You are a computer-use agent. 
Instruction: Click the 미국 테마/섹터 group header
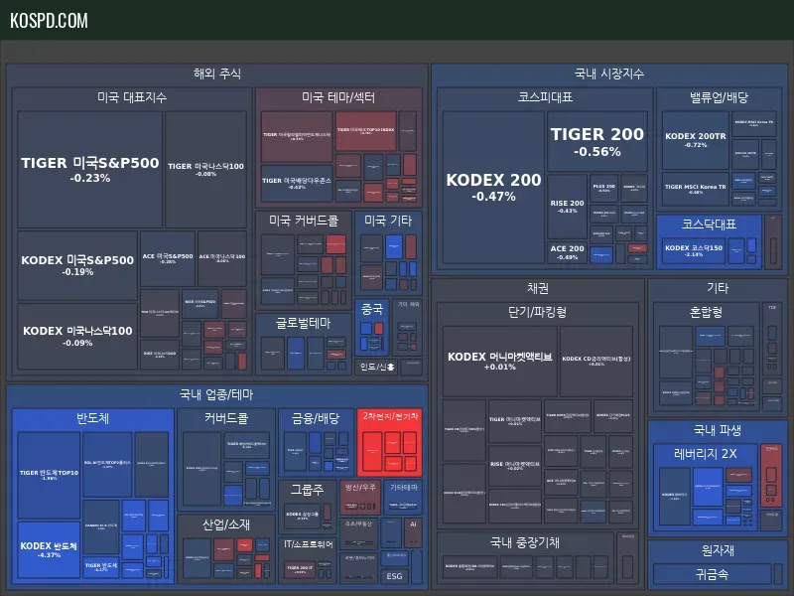pos(338,97)
